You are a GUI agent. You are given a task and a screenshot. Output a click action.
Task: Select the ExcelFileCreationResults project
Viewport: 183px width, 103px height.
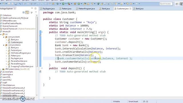[x=12, y=23]
